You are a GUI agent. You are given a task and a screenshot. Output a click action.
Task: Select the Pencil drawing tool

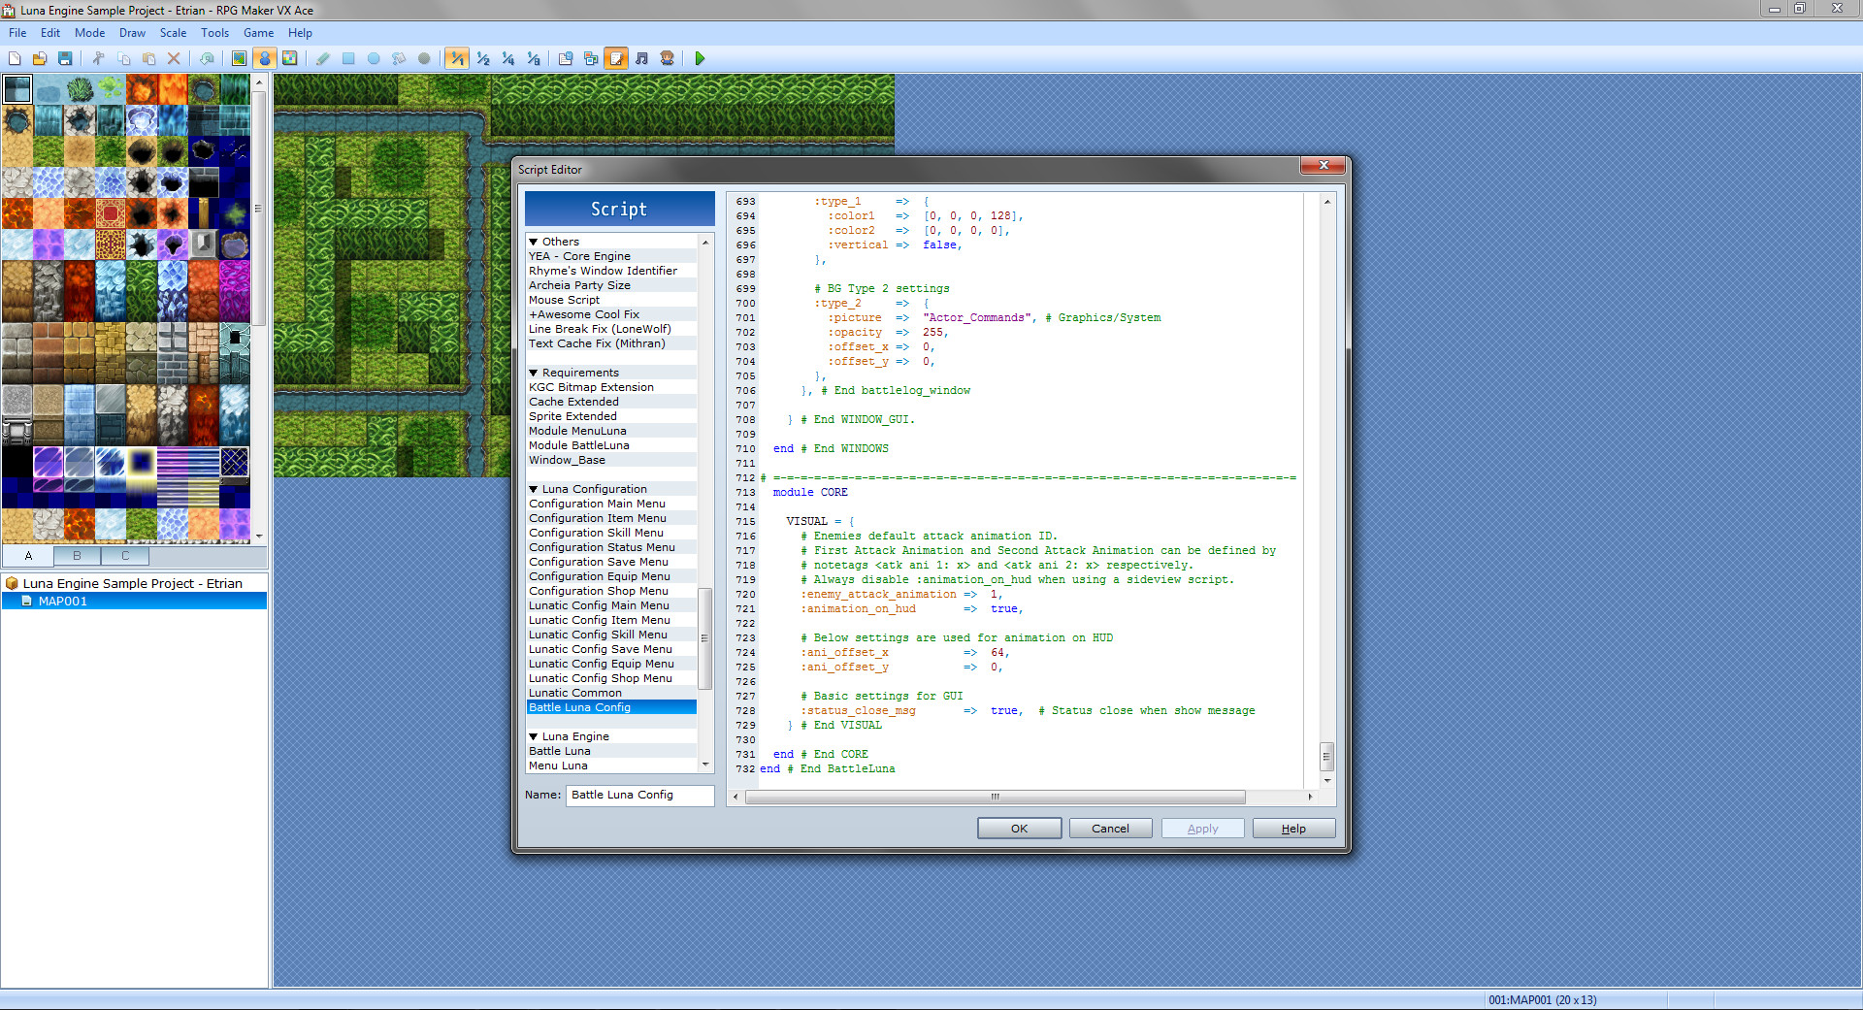323,58
